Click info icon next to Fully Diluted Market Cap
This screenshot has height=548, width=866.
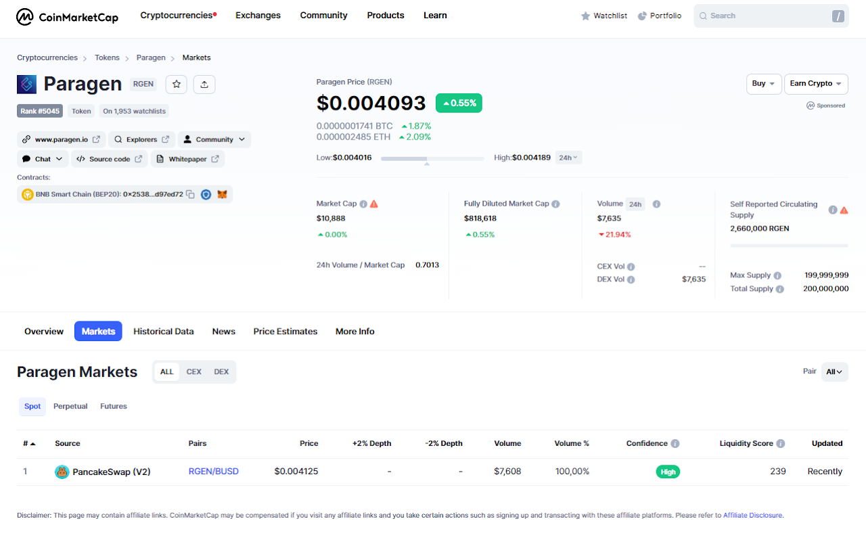click(x=555, y=204)
